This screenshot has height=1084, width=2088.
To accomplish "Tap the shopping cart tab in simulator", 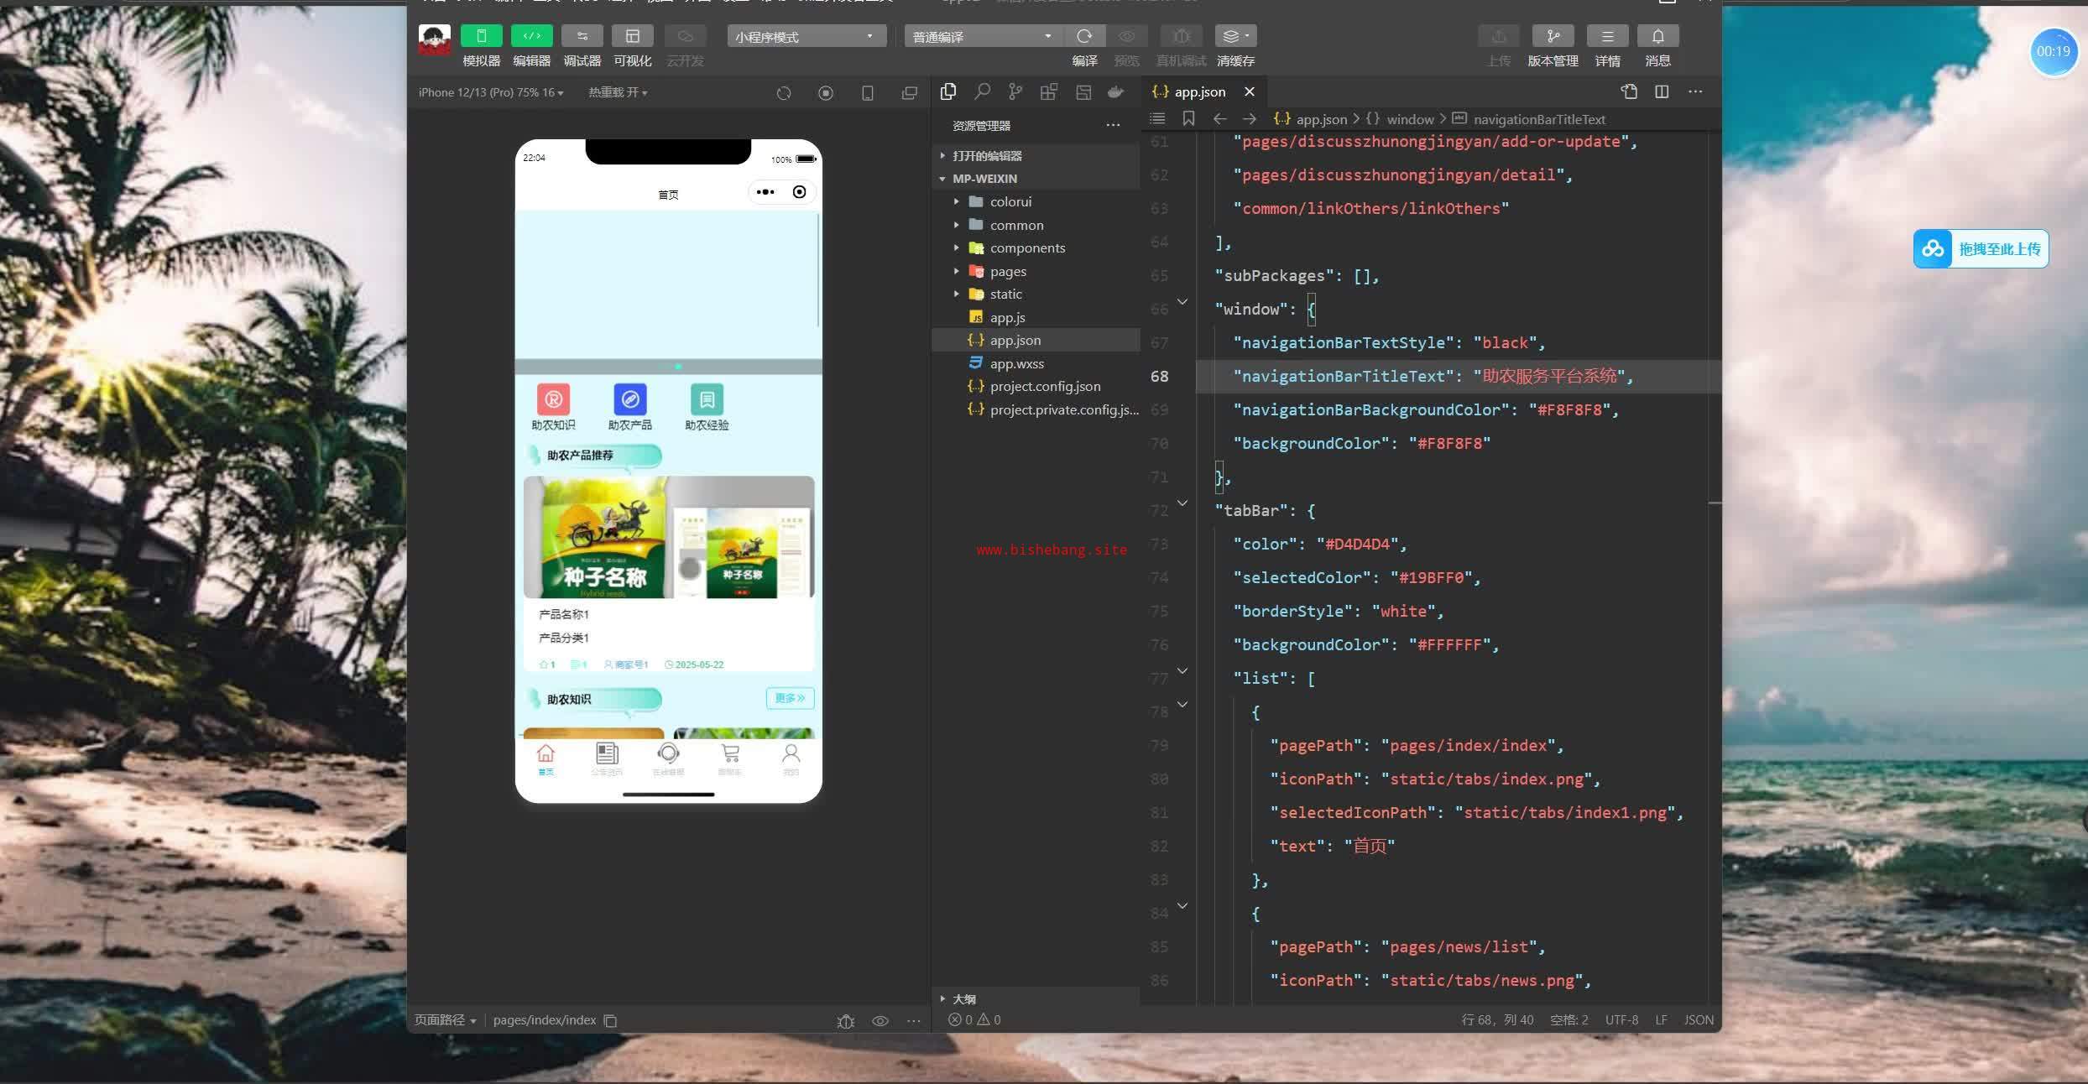I will [729, 758].
